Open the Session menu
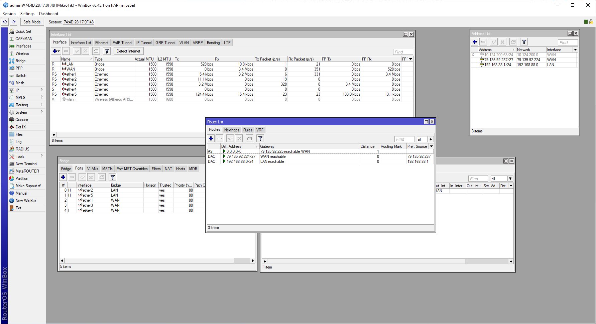Viewport: 596px width, 324px height. point(9,14)
